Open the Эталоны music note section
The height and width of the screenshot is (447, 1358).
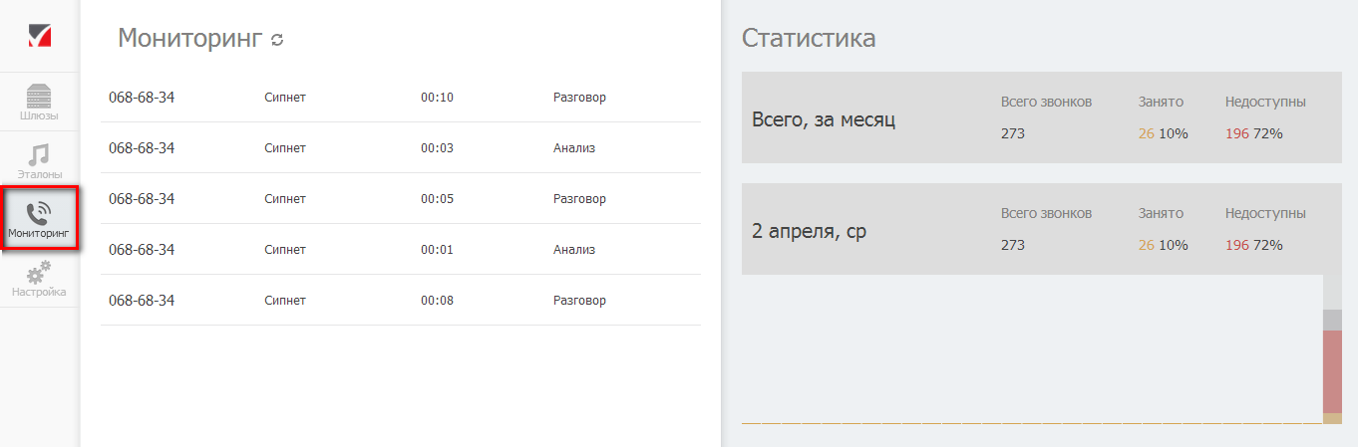(39, 159)
